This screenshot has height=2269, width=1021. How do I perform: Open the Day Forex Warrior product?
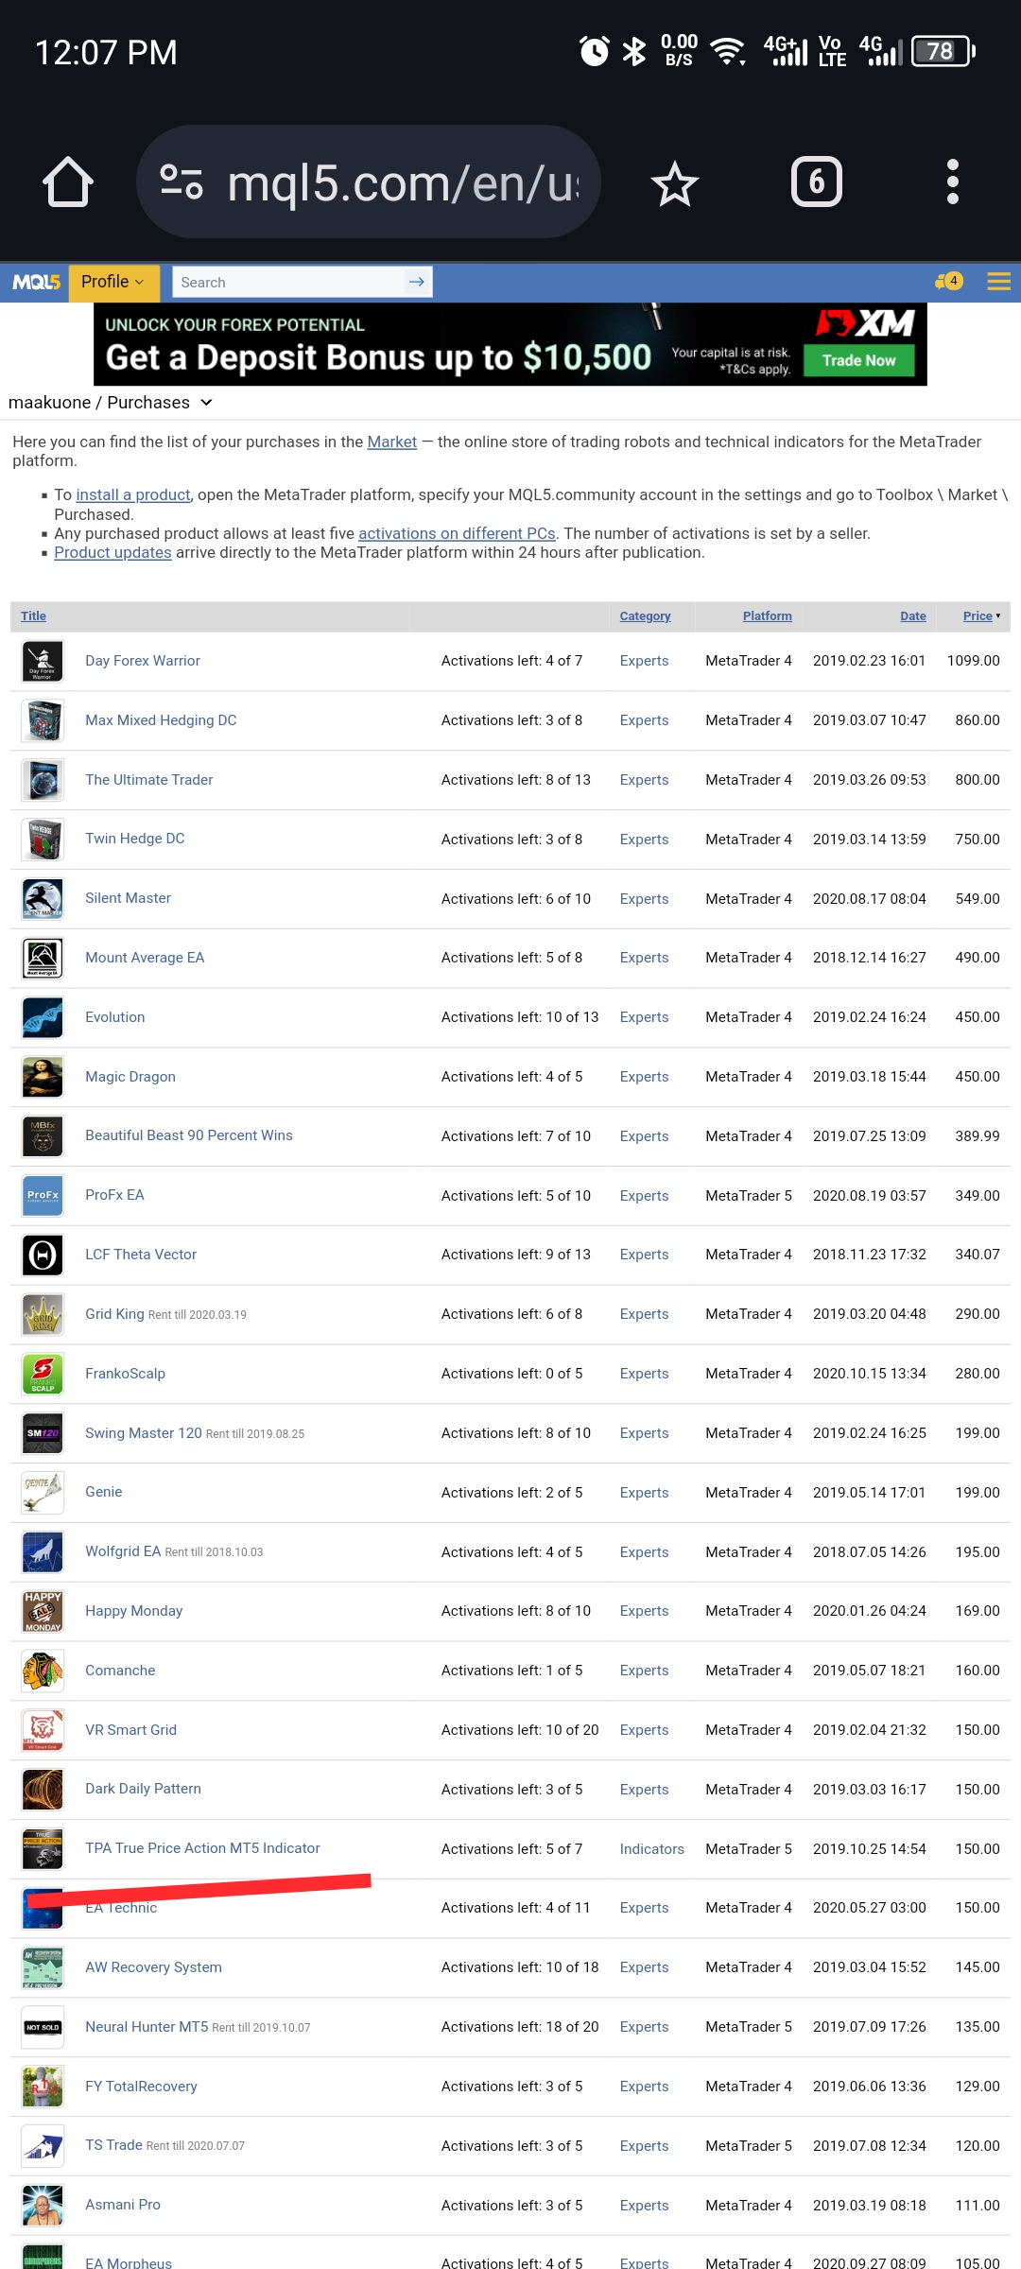(x=143, y=661)
